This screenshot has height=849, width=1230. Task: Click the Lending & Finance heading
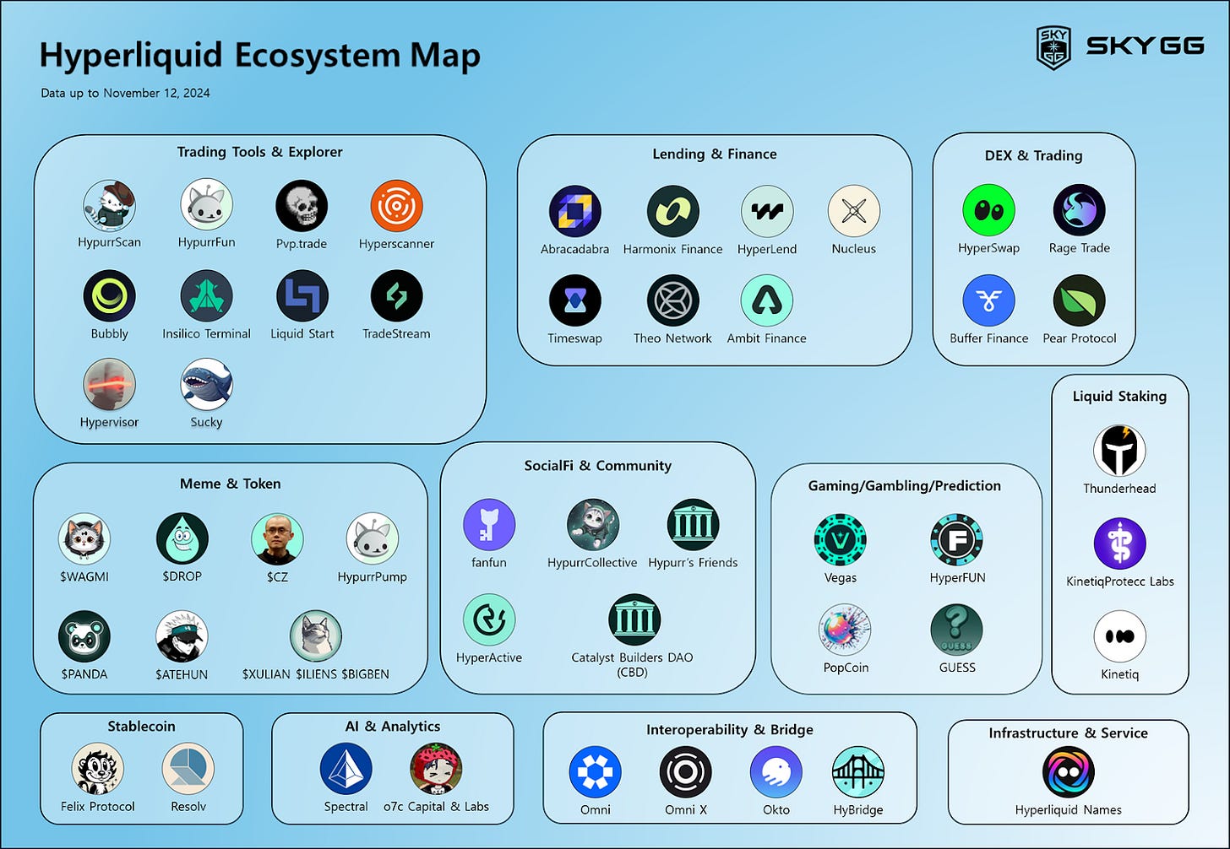coord(715,154)
